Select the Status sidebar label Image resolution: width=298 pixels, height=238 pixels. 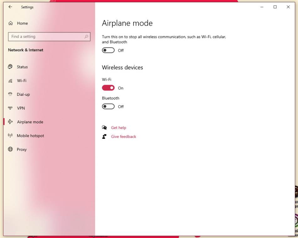tap(22, 67)
